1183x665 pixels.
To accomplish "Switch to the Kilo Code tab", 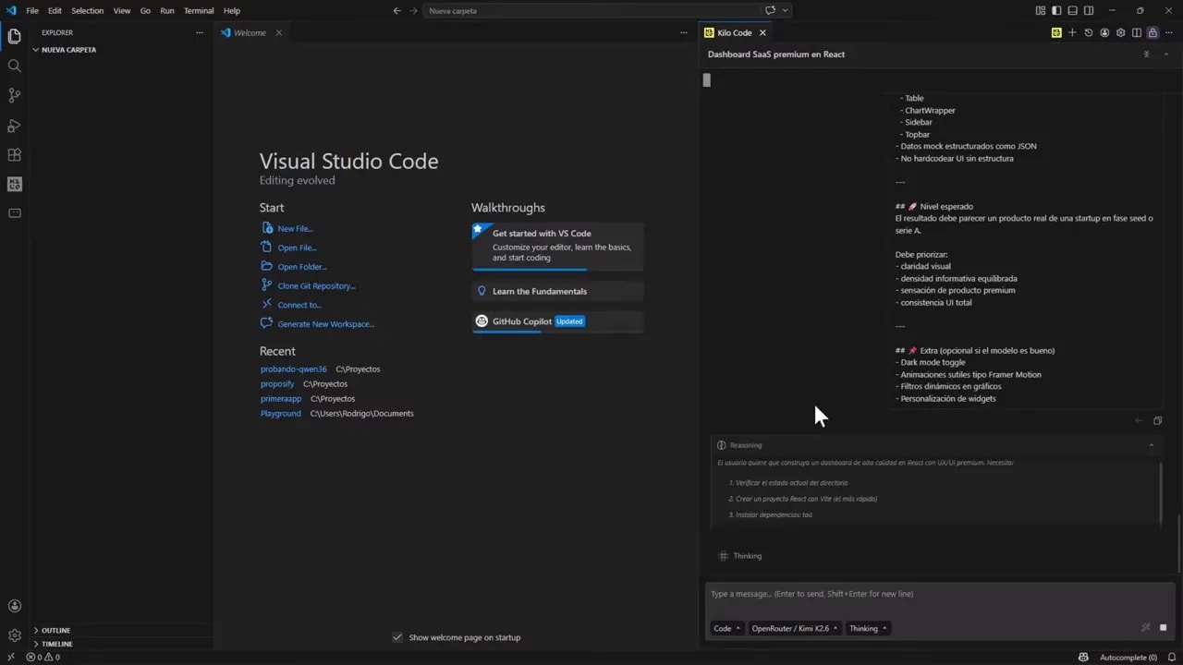I will (x=735, y=32).
